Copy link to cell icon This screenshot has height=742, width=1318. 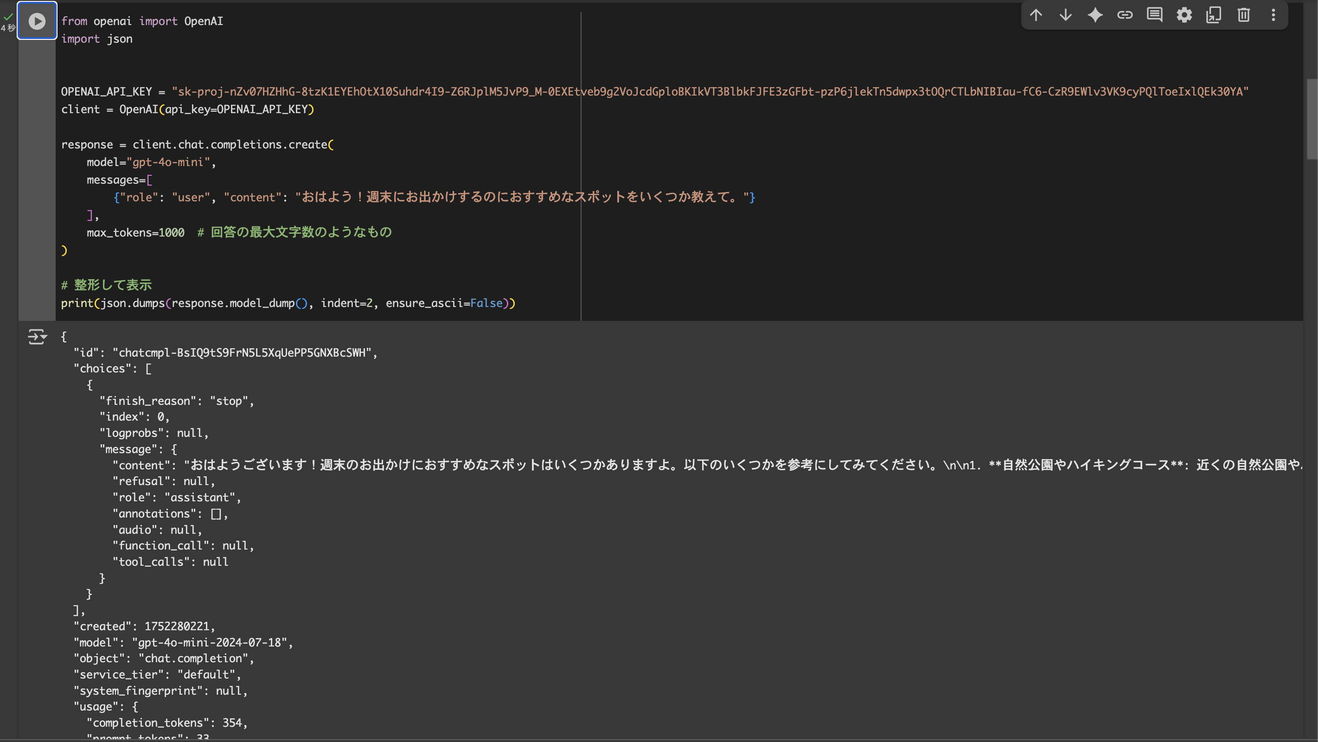[1125, 15]
